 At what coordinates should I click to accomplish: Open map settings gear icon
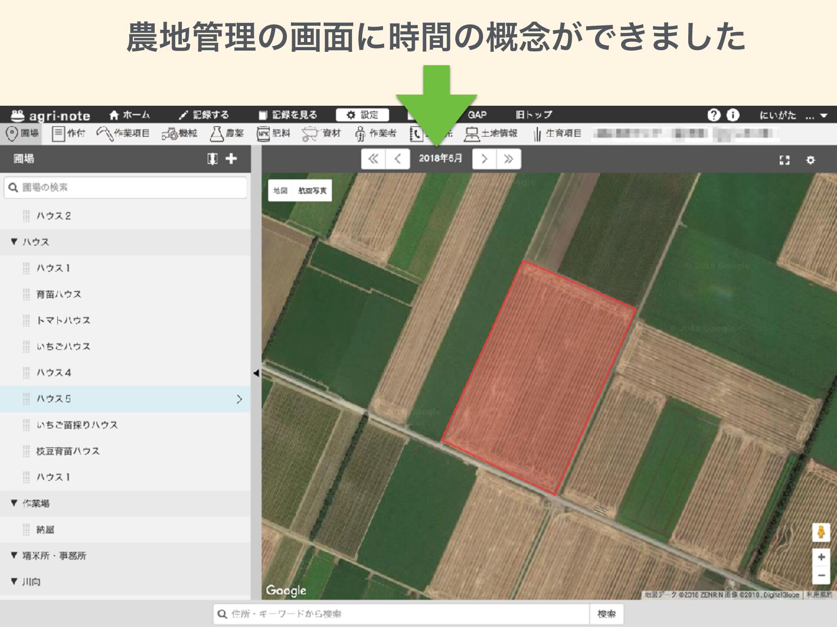(x=810, y=160)
